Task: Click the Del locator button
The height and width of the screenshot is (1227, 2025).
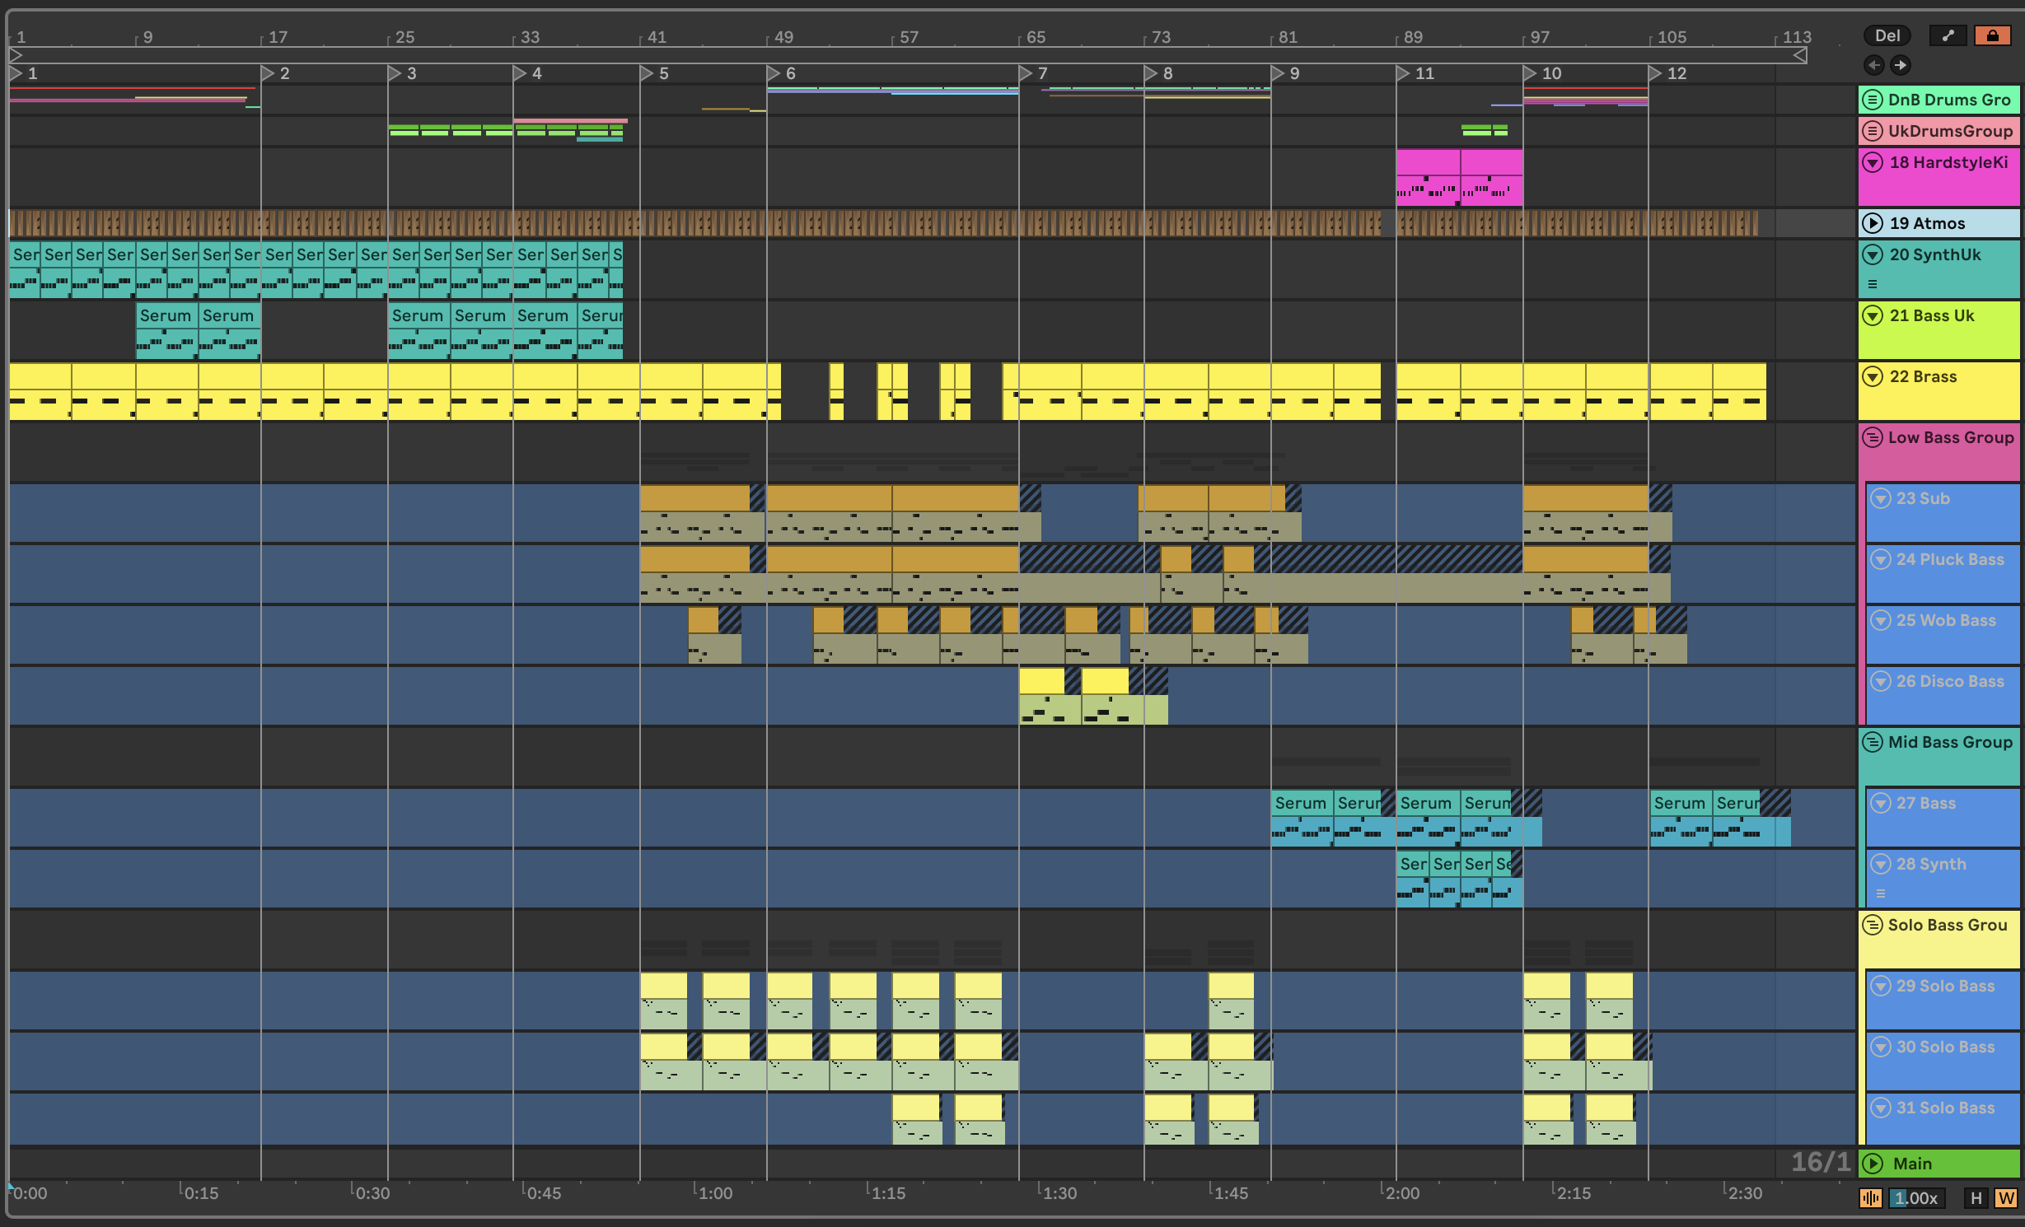Action: pos(1887,35)
